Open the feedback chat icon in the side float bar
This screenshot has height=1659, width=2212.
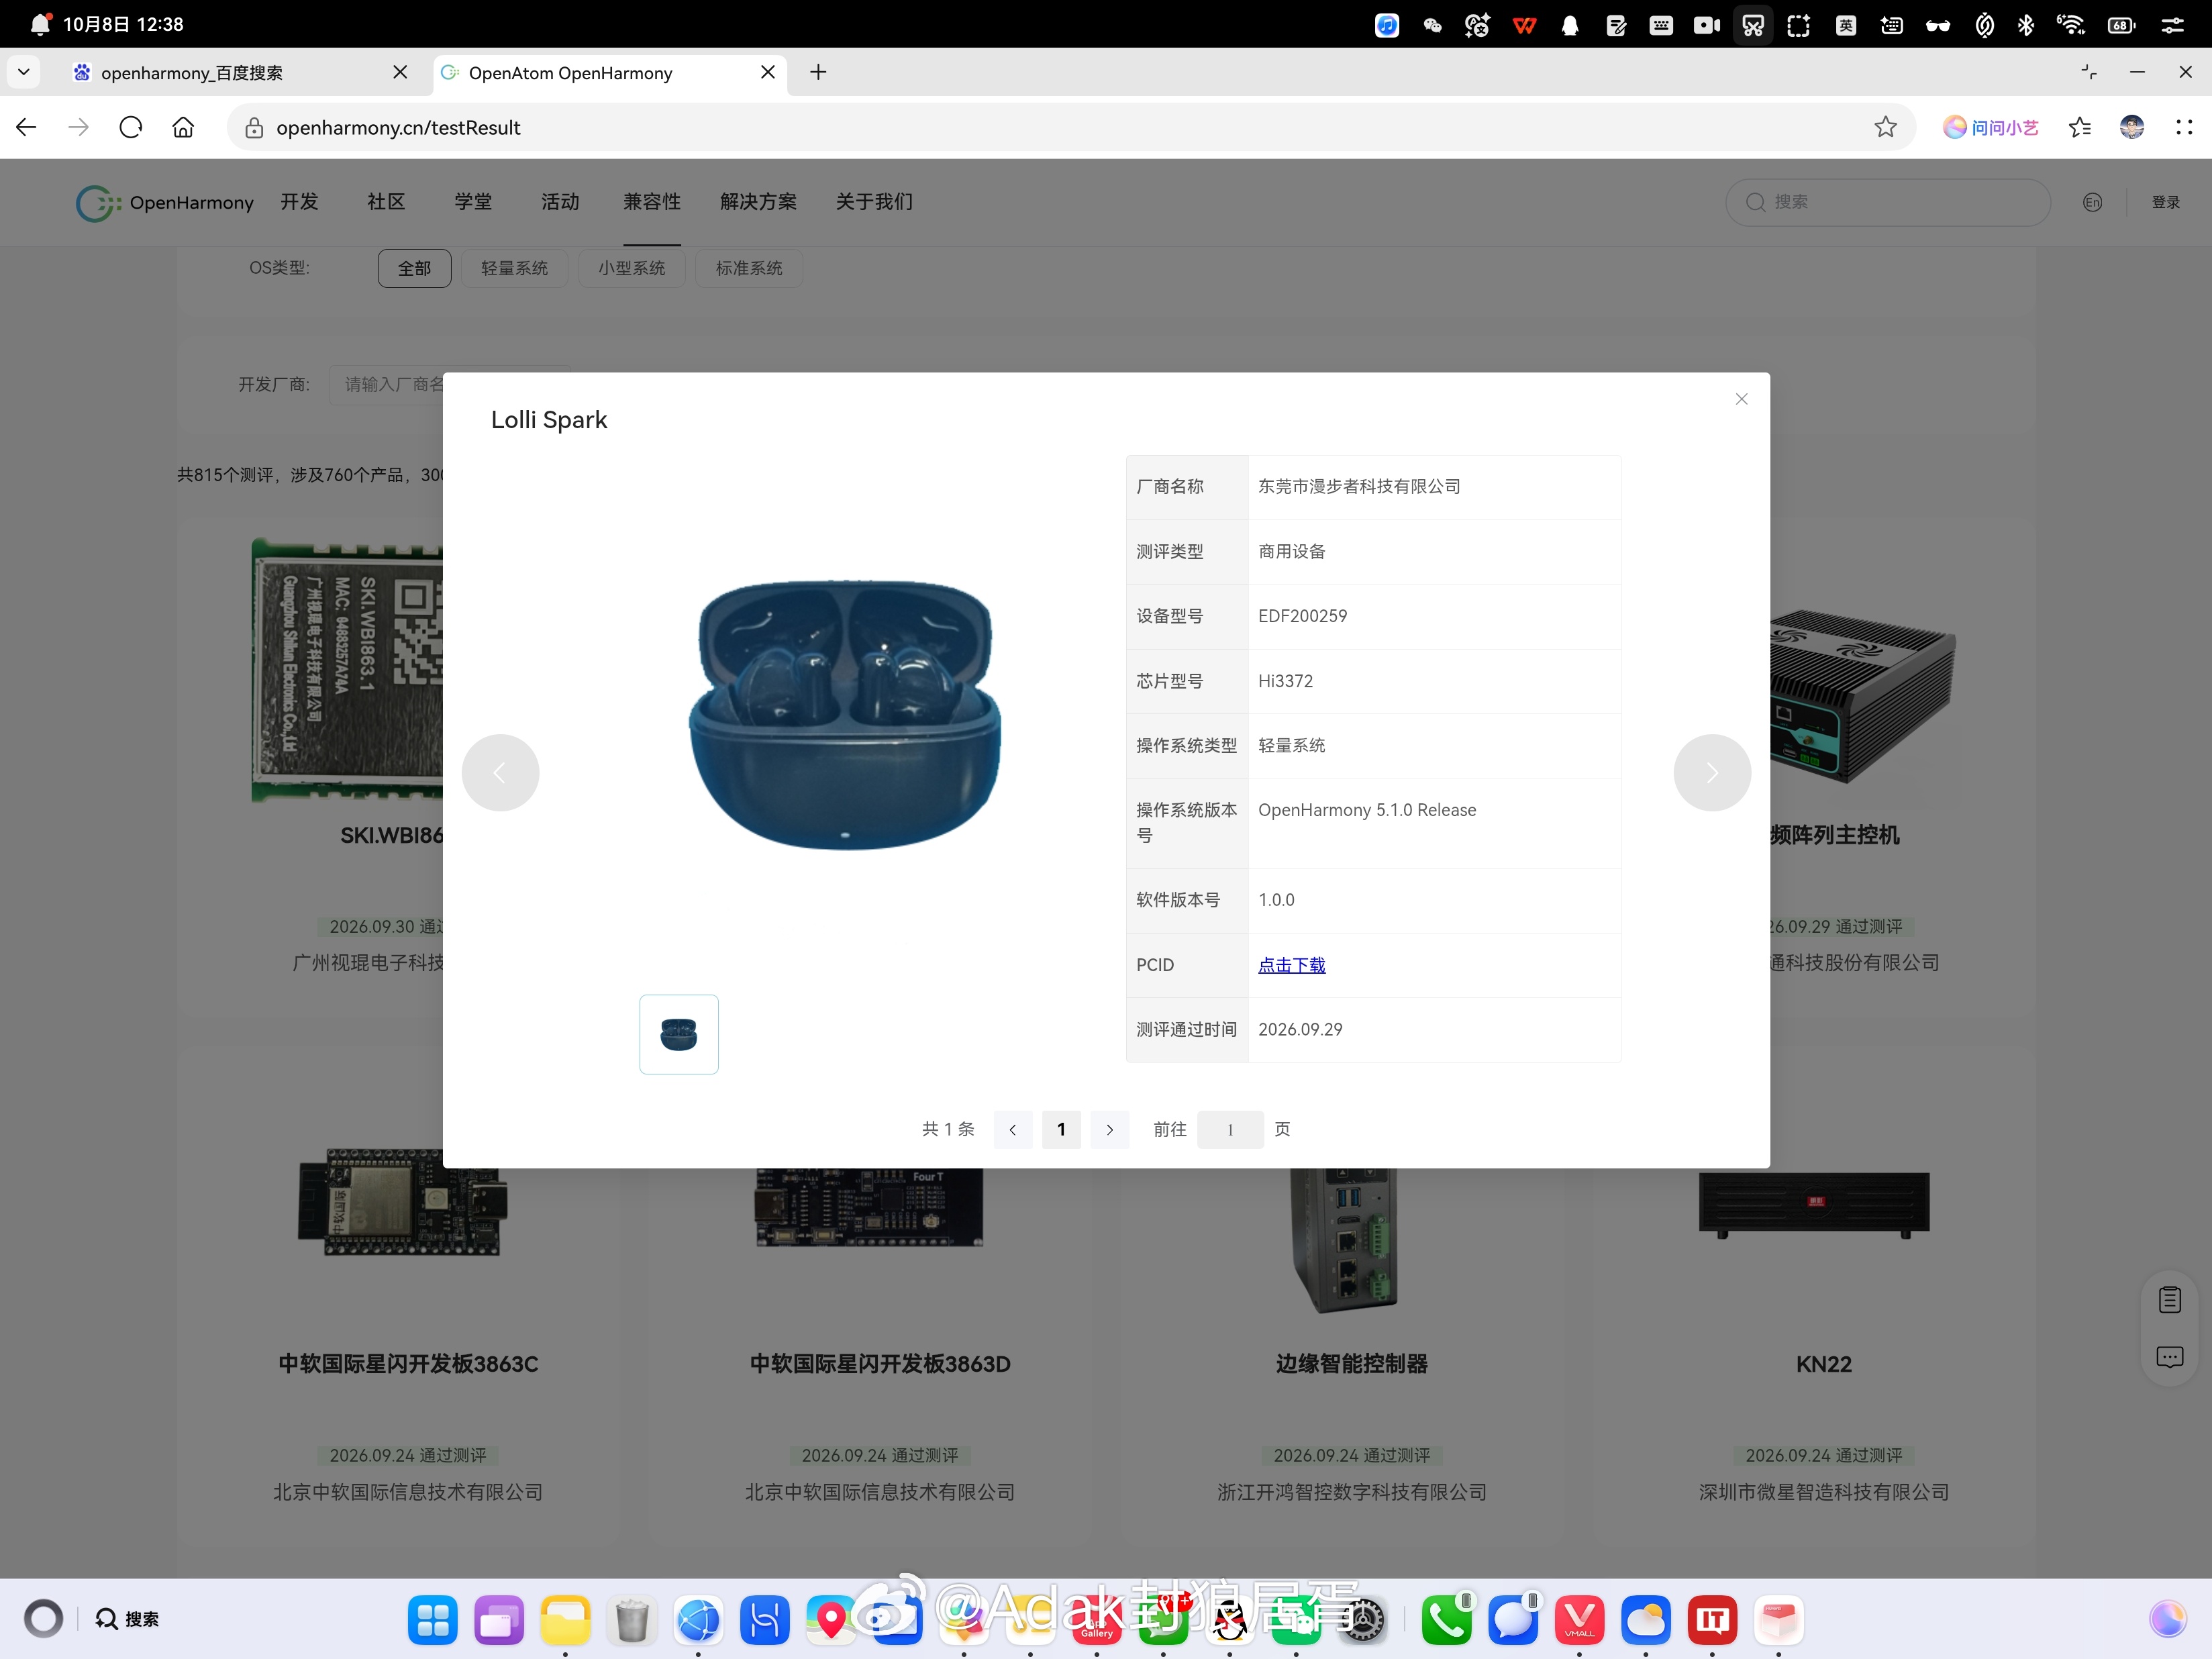click(2169, 1357)
